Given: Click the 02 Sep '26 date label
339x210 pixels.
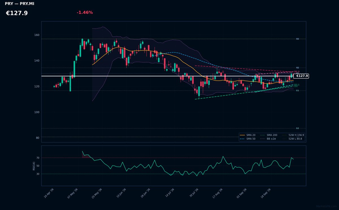Looking at the screenshot, I should pos(242,193).
